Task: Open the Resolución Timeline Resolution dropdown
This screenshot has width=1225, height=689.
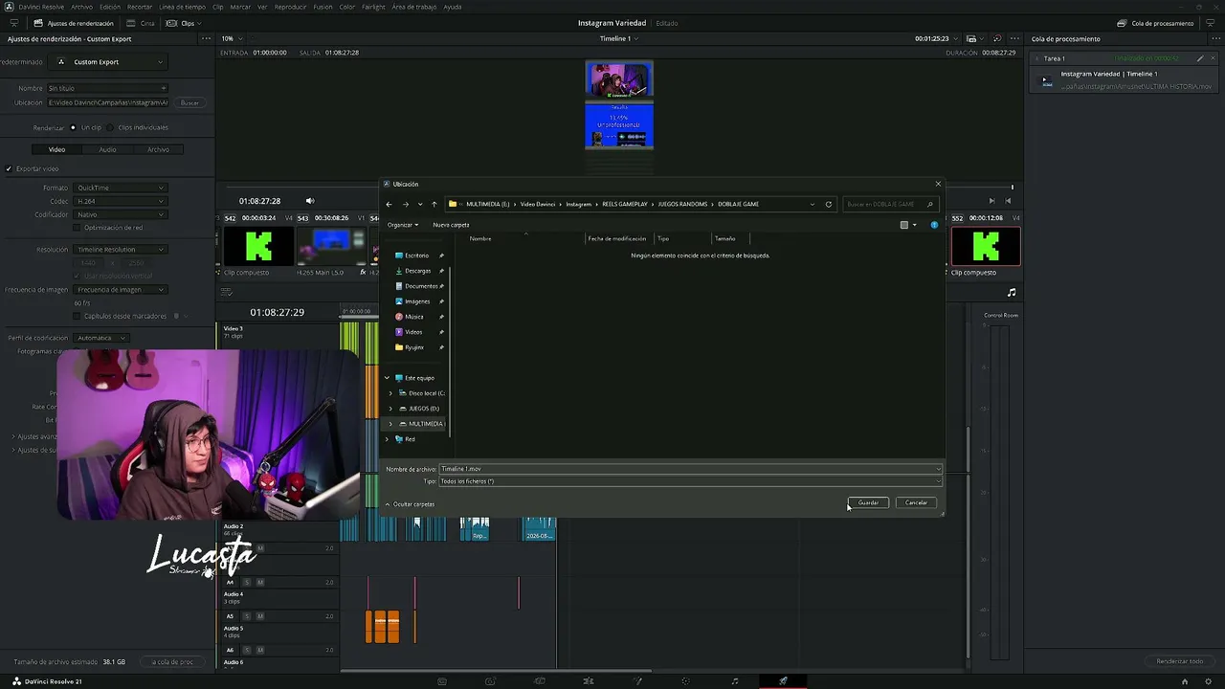Action: 121,250
